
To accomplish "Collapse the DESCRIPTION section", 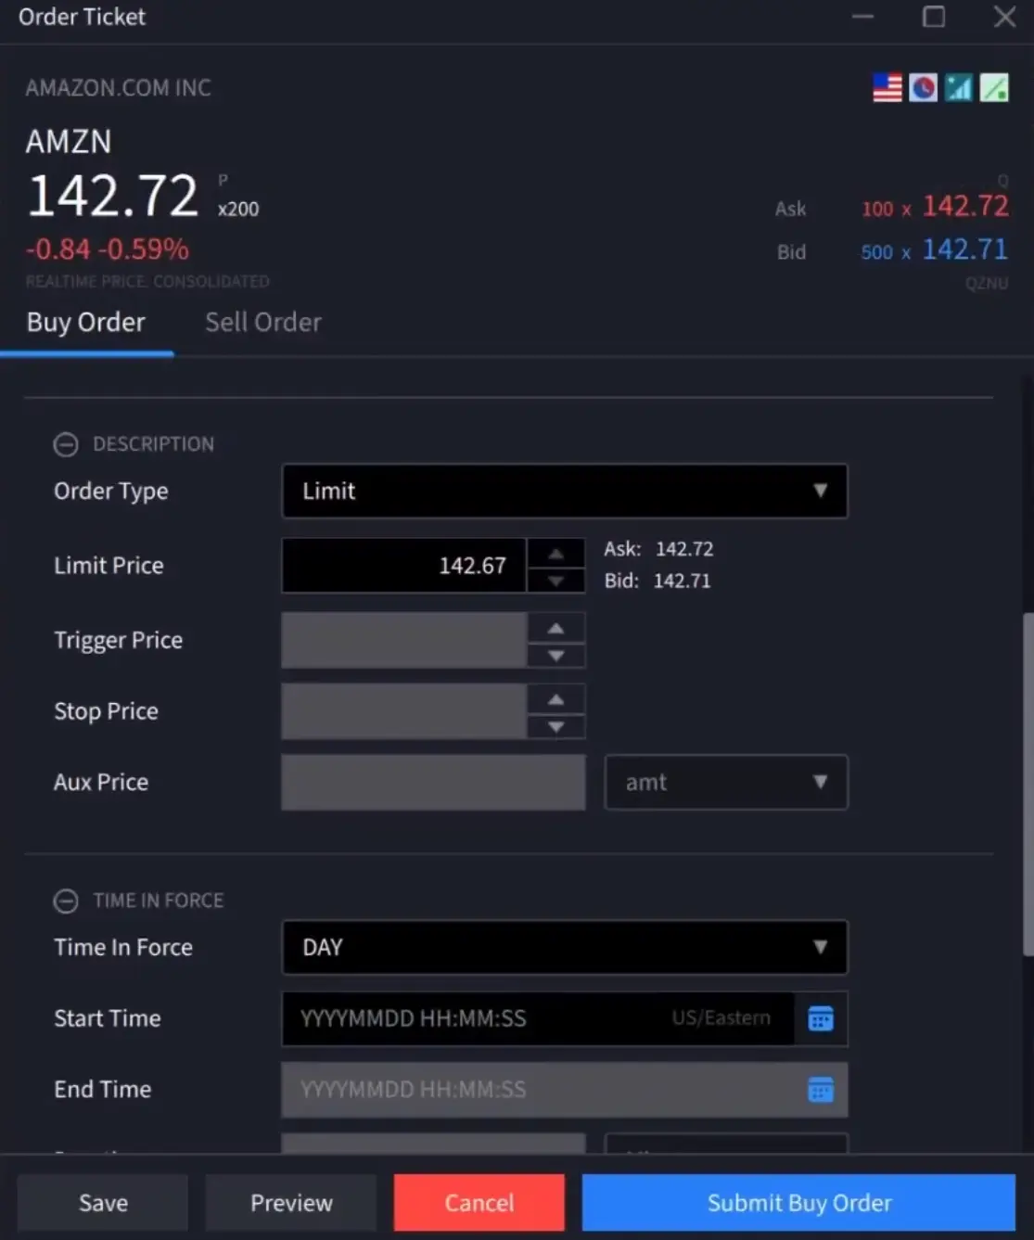I will (x=66, y=444).
